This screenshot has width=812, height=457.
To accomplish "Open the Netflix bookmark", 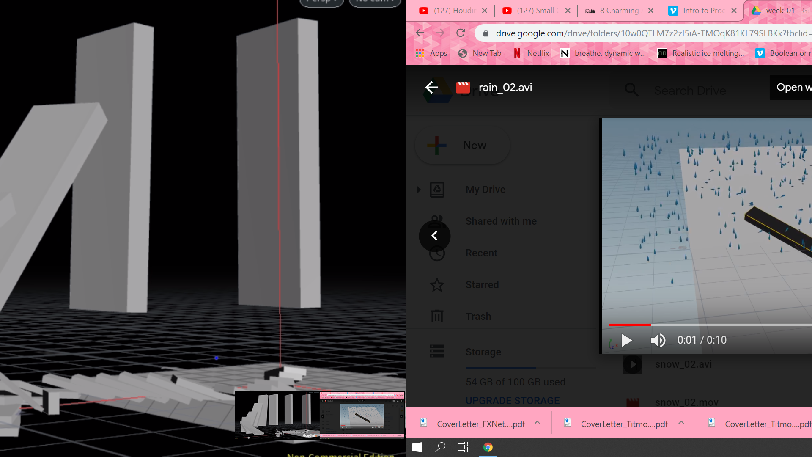I will click(531, 53).
